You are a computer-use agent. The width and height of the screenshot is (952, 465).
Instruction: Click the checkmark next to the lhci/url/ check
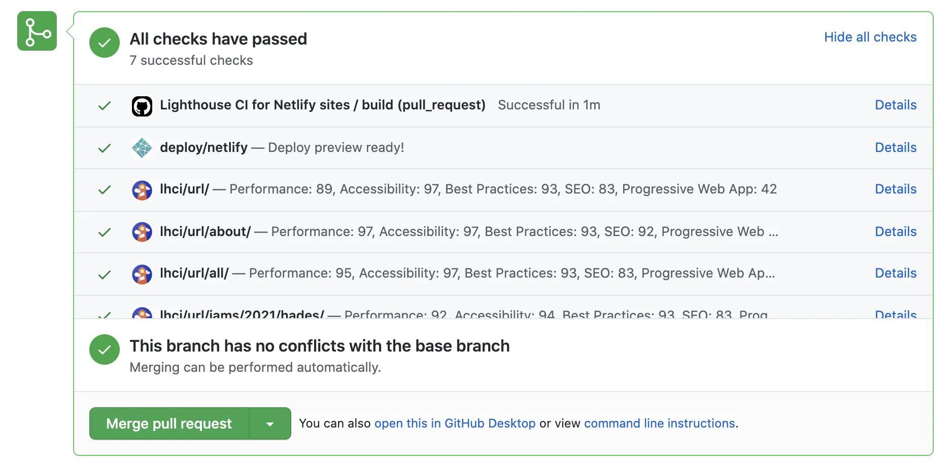click(x=104, y=190)
